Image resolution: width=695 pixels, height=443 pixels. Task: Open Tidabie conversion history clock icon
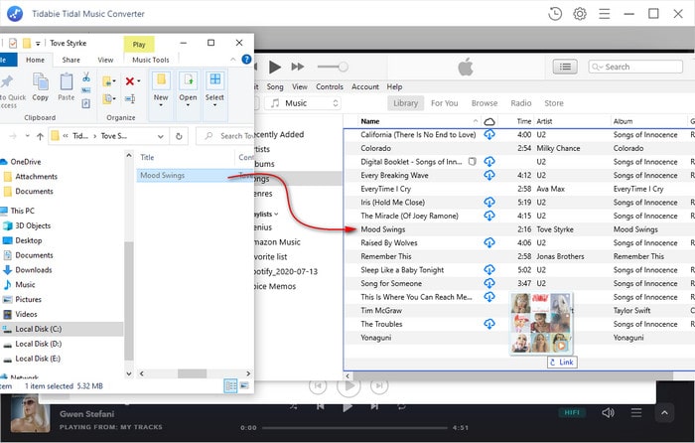(555, 14)
